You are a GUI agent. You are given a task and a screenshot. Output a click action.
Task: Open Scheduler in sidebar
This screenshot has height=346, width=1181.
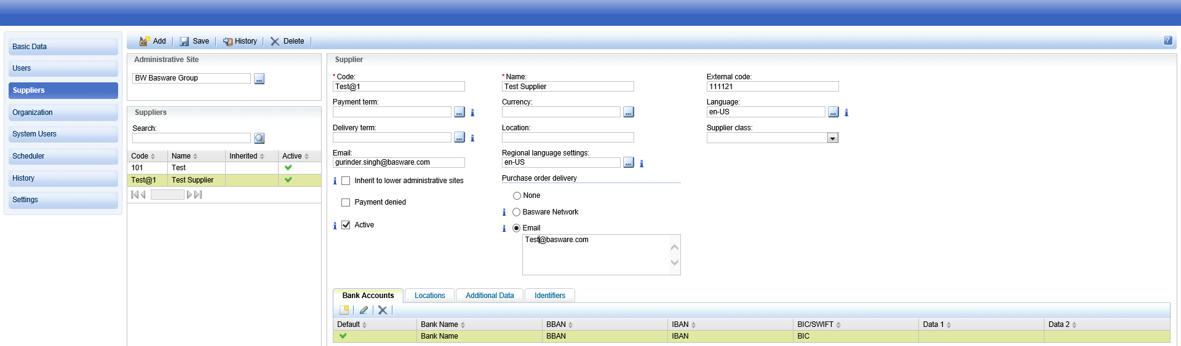tap(63, 156)
